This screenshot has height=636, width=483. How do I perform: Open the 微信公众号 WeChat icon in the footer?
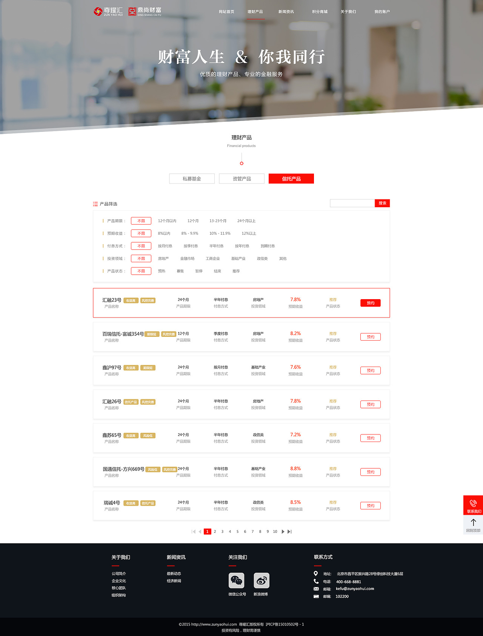click(x=237, y=580)
